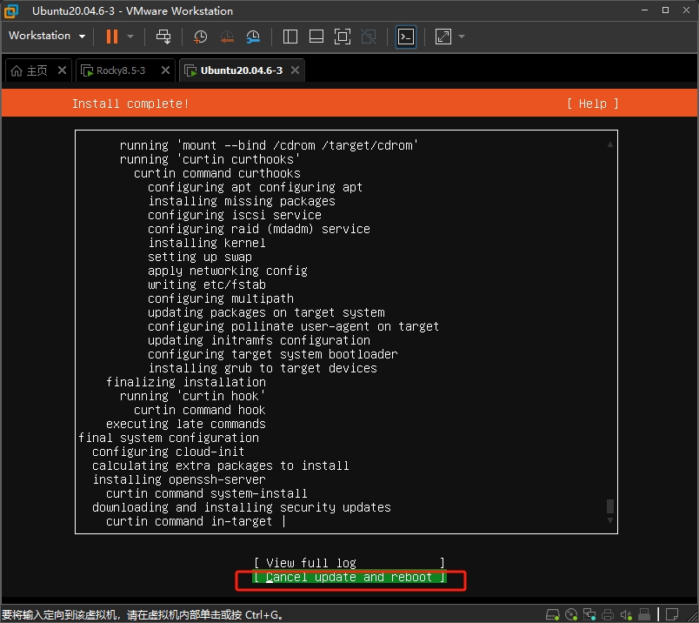699x623 pixels.
Task: Open the snapshot manager
Action: [253, 37]
